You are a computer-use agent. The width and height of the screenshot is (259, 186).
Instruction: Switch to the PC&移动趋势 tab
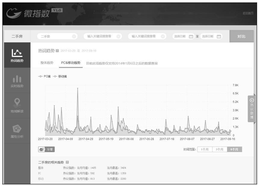[71, 63]
